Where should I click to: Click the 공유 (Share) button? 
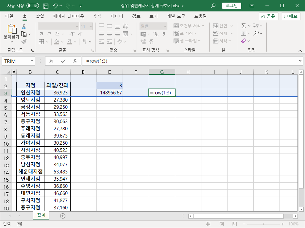(268, 16)
